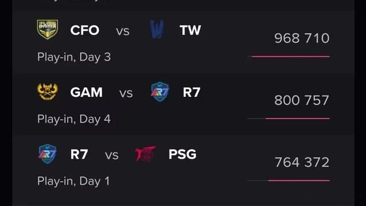
Task: Select R7 name opposite GAM
Action: tap(192, 92)
